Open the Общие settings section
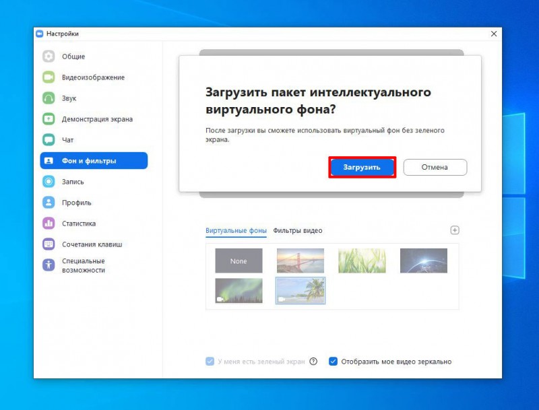The image size is (539, 410). tap(94, 57)
